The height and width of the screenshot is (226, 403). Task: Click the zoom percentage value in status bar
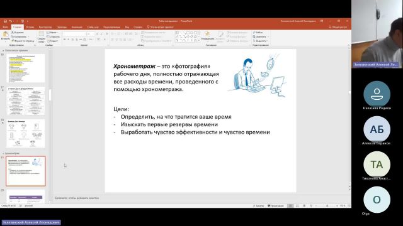click(x=343, y=206)
